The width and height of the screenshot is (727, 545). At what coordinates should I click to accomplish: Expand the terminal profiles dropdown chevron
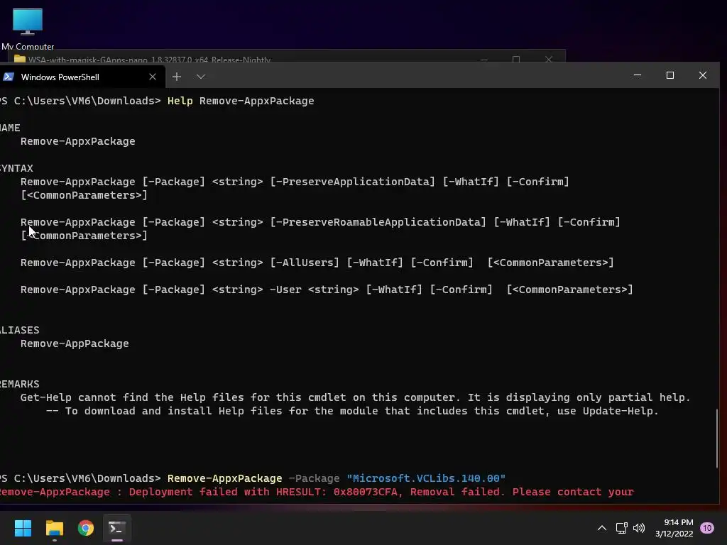pyautogui.click(x=201, y=77)
